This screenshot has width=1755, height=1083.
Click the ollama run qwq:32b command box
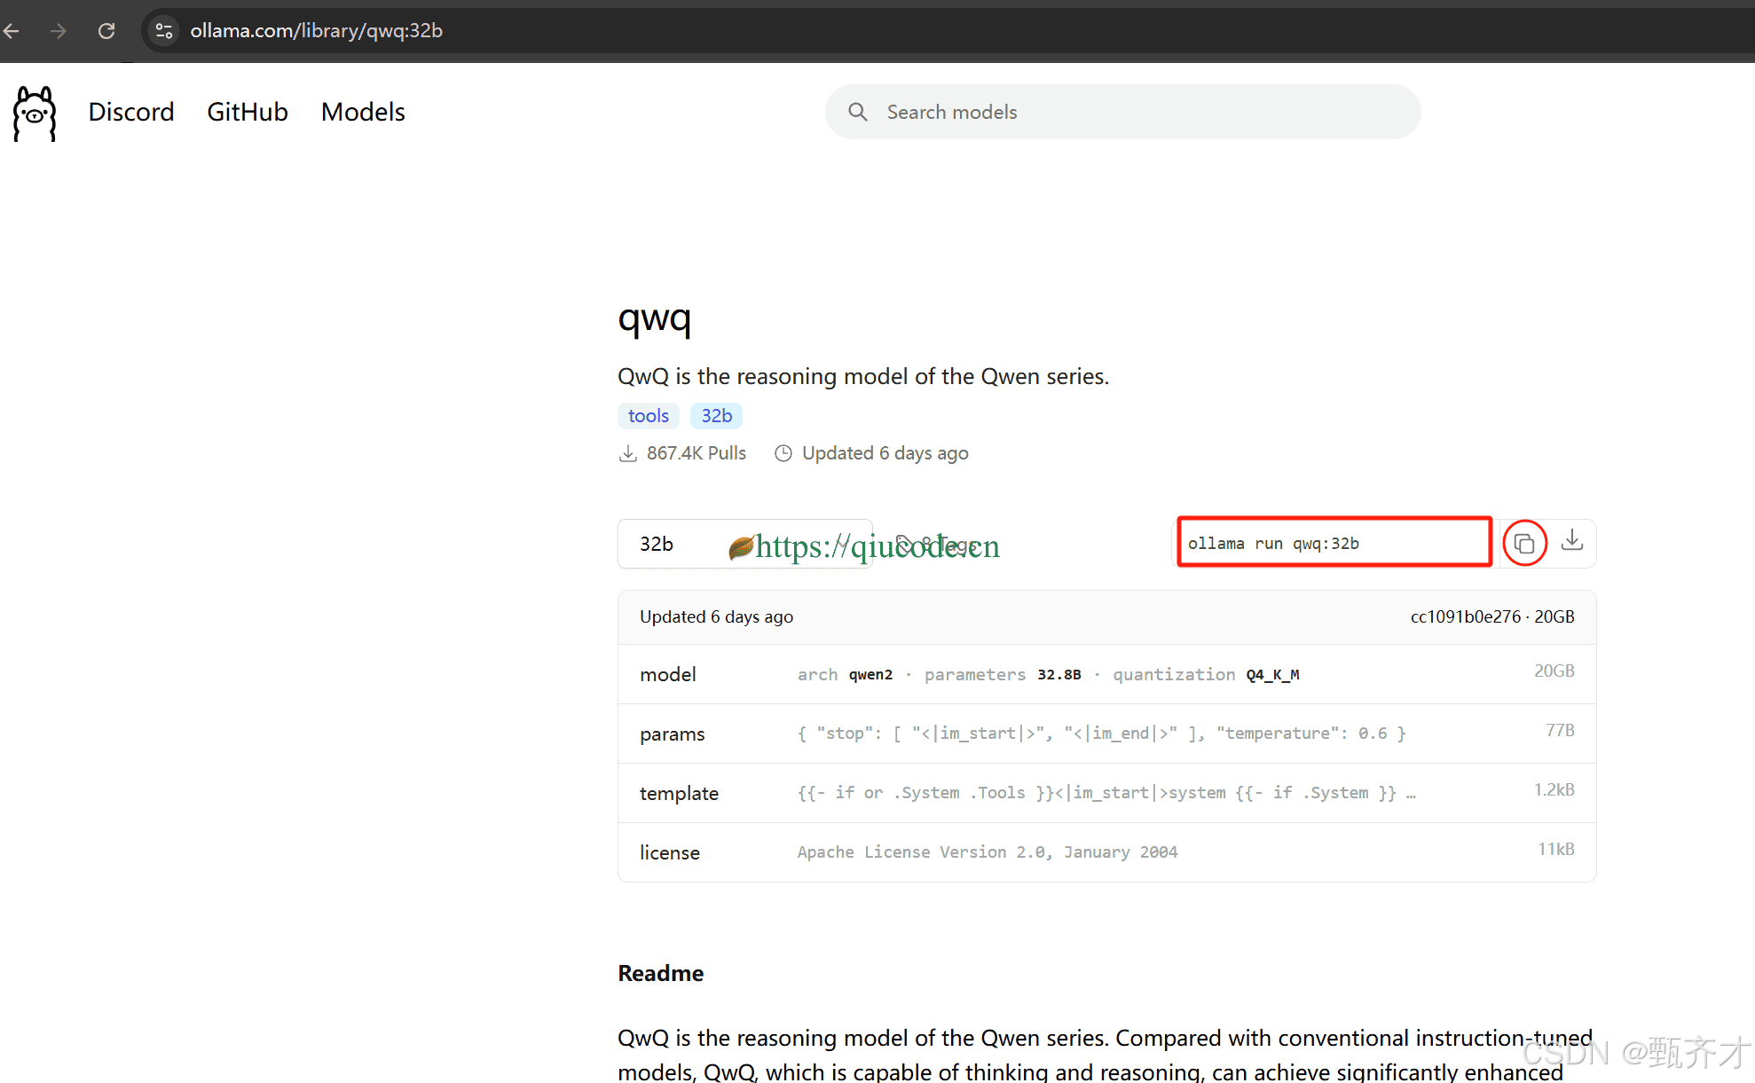pos(1333,543)
